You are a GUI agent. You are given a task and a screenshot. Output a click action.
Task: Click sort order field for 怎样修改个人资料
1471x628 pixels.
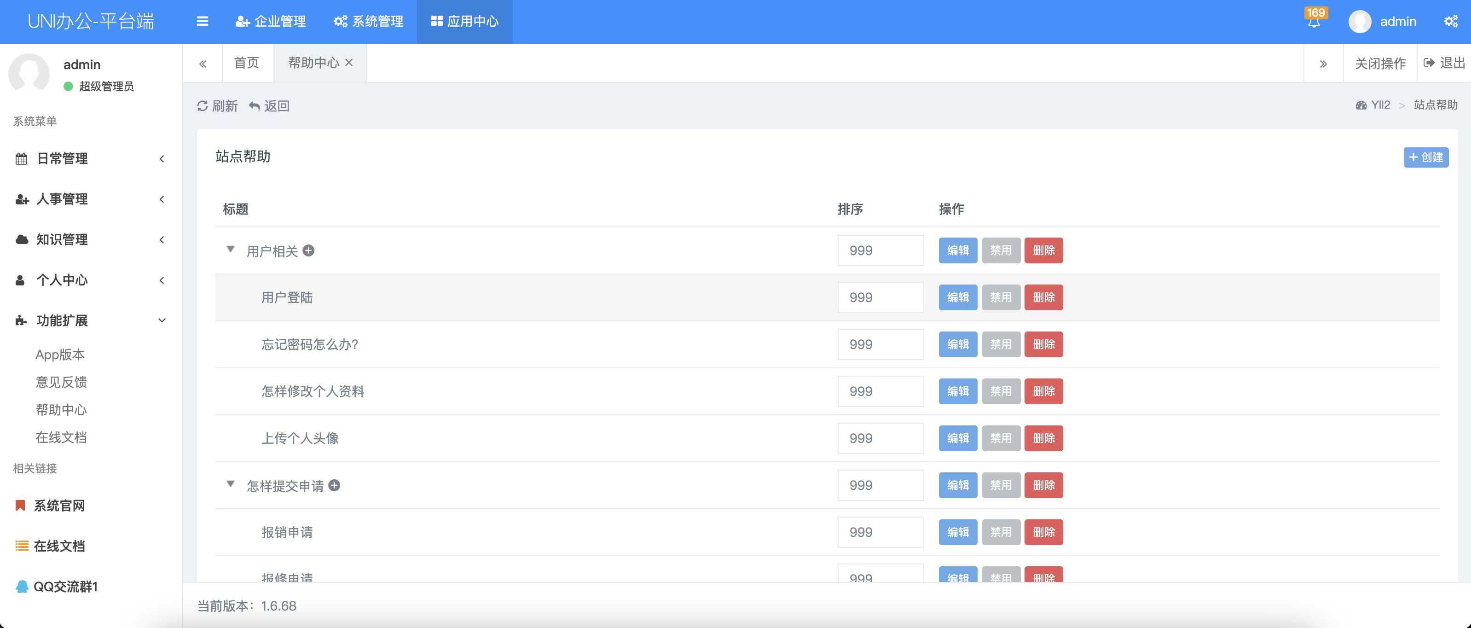[x=880, y=391]
